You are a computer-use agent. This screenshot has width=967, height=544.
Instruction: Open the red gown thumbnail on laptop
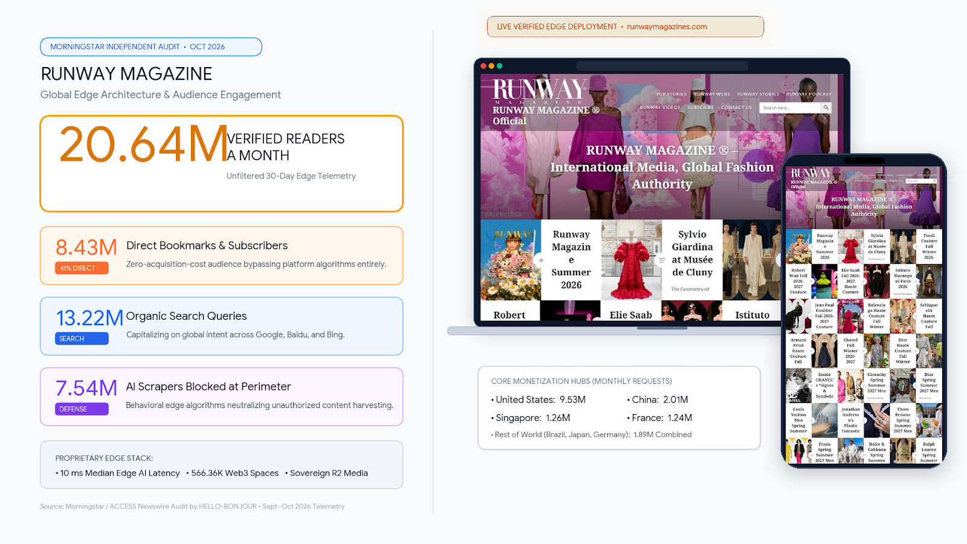click(632, 260)
